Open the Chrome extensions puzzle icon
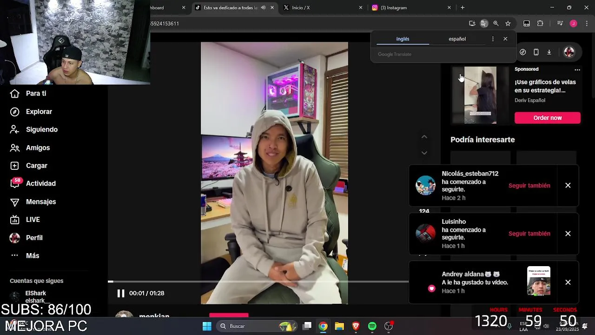This screenshot has width=595, height=335. 540,23
